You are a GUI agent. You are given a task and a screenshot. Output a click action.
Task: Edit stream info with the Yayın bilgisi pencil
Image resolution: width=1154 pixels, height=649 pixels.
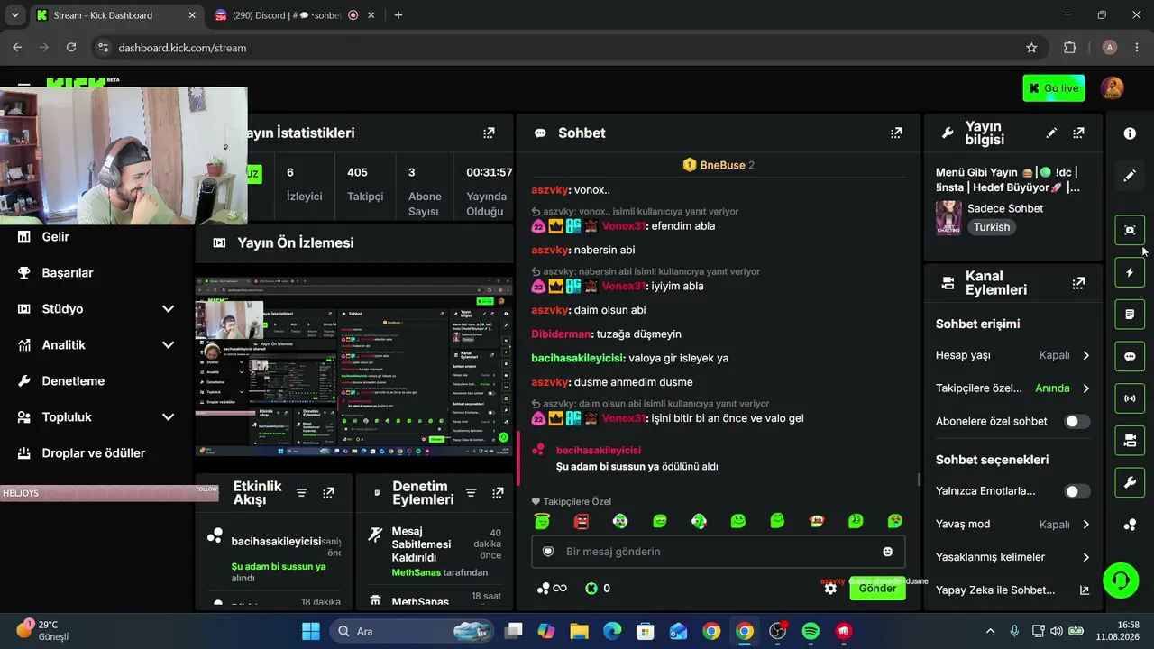(1051, 133)
